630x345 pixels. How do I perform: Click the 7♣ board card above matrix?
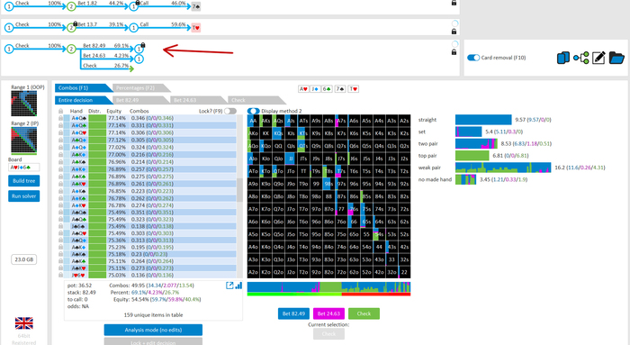tap(340, 89)
